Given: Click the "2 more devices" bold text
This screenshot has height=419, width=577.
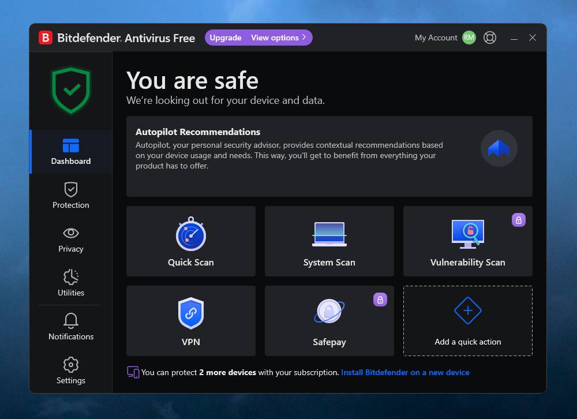Looking at the screenshot, I should click(227, 372).
